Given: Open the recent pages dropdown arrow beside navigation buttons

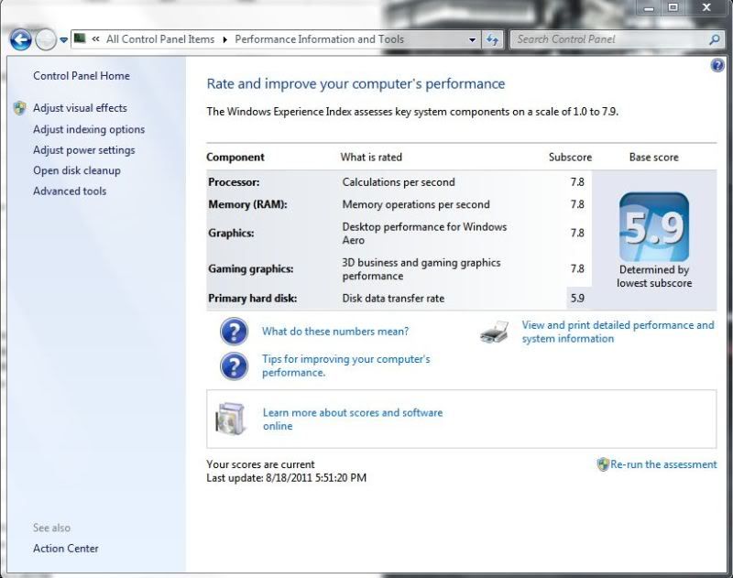Looking at the screenshot, I should [x=63, y=40].
